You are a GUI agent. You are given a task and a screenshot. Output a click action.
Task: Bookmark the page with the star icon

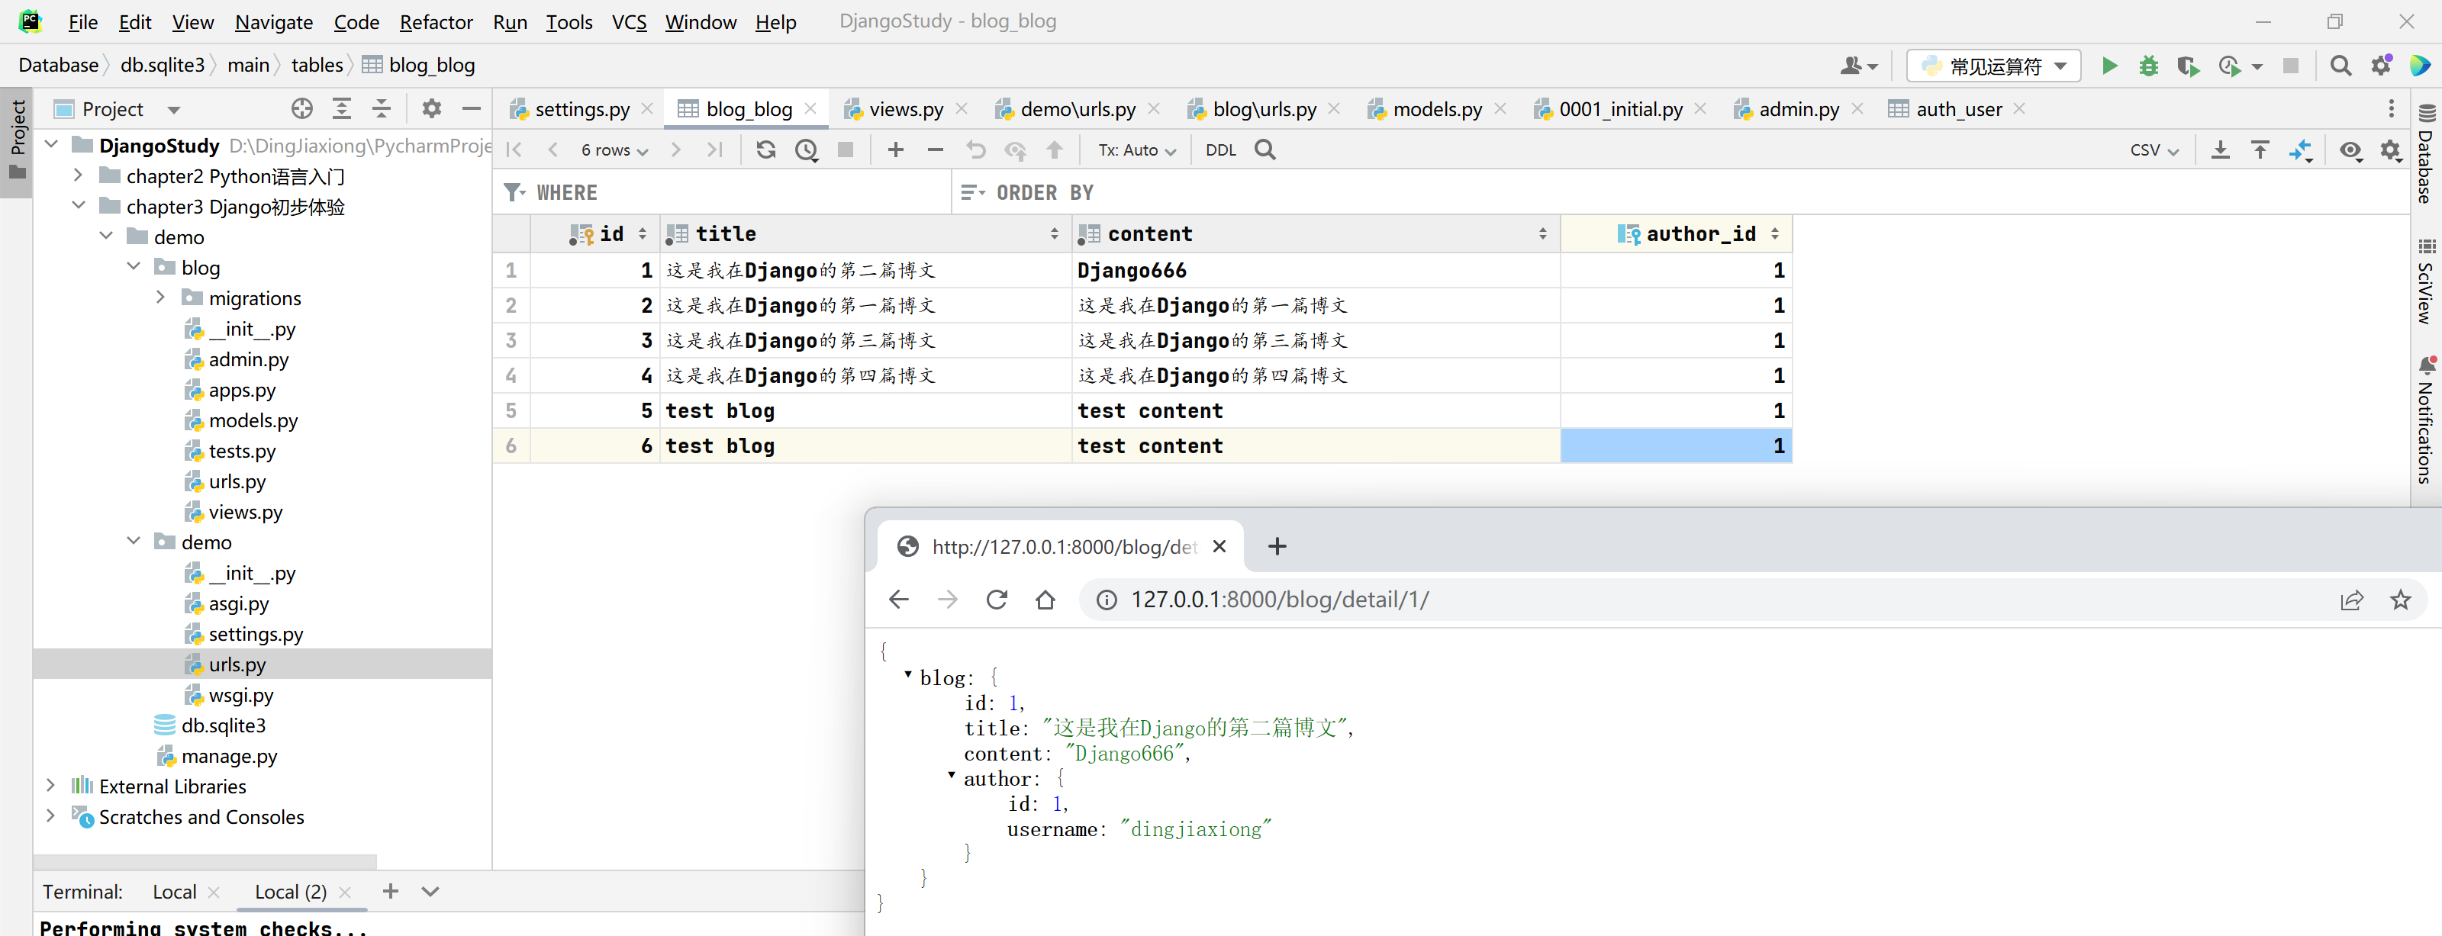point(2400,600)
